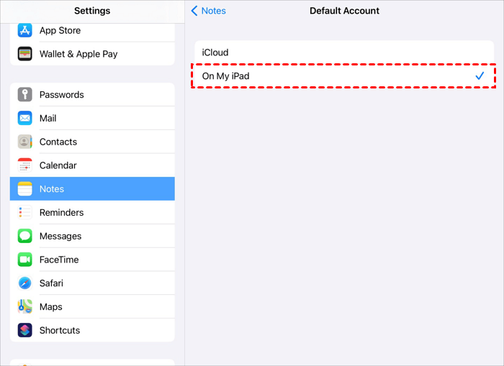Tap the blue checkmark on On My iPad
Image resolution: width=504 pixels, height=366 pixels.
pyautogui.click(x=480, y=76)
